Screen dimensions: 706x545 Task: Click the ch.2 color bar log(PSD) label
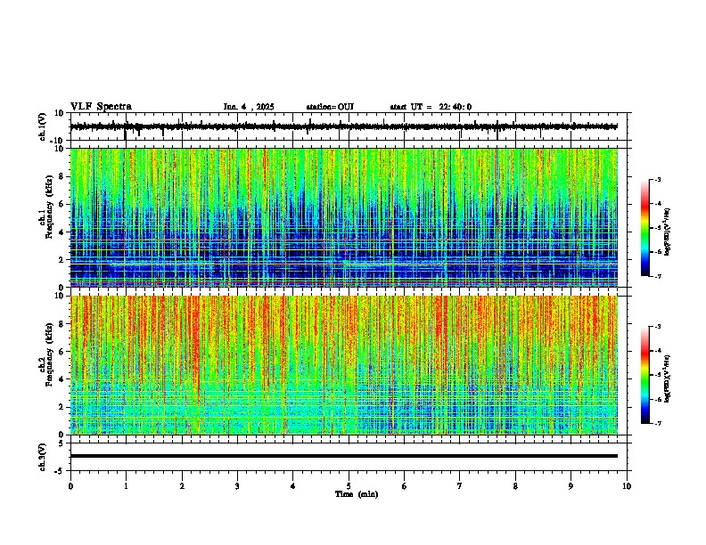(x=667, y=378)
